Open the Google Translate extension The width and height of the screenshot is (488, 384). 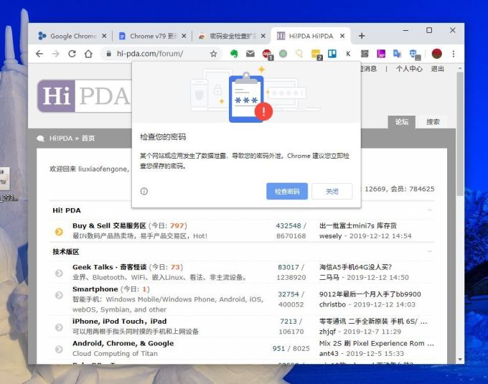click(397, 54)
